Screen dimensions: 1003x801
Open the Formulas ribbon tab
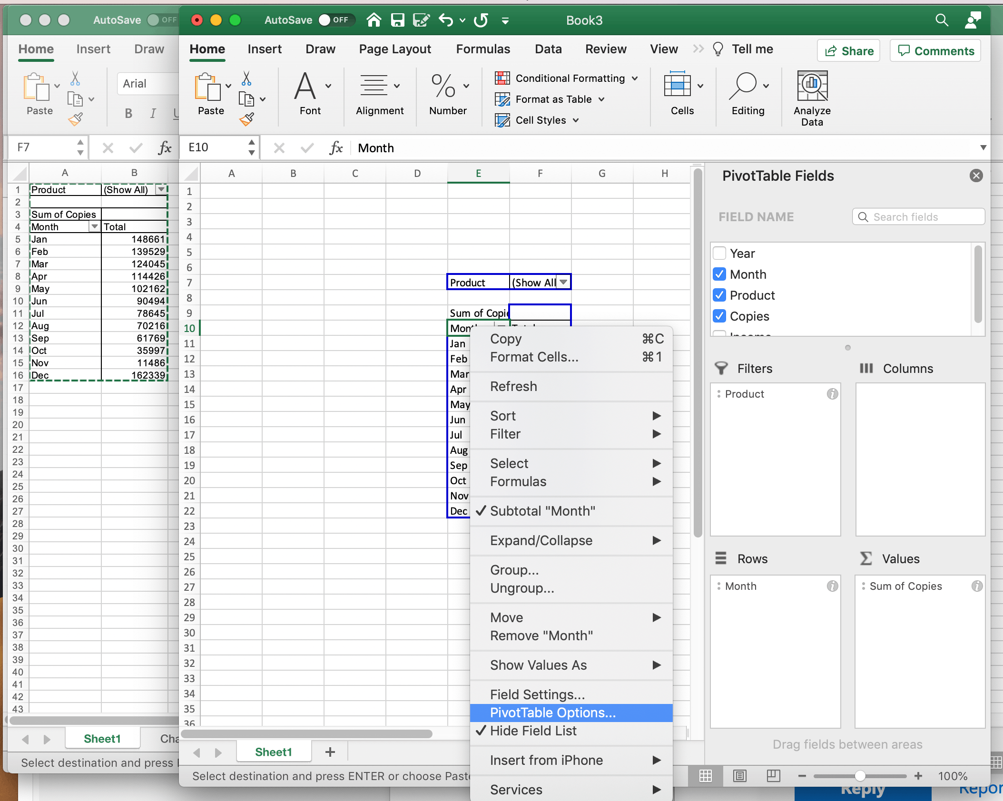(x=482, y=49)
